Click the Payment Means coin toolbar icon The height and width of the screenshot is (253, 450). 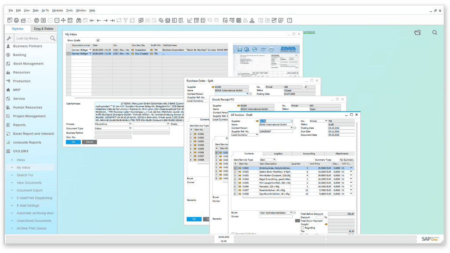coord(161,20)
